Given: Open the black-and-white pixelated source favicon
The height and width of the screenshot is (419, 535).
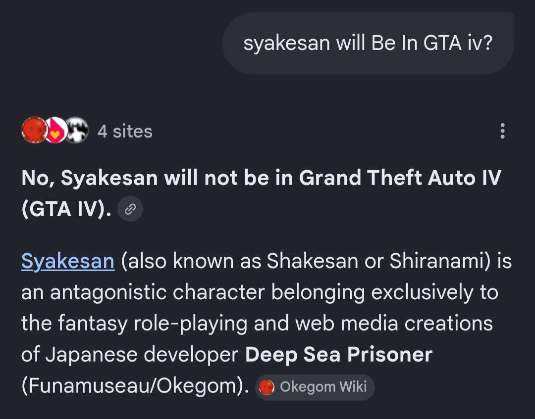Looking at the screenshot, I should pos(76,130).
